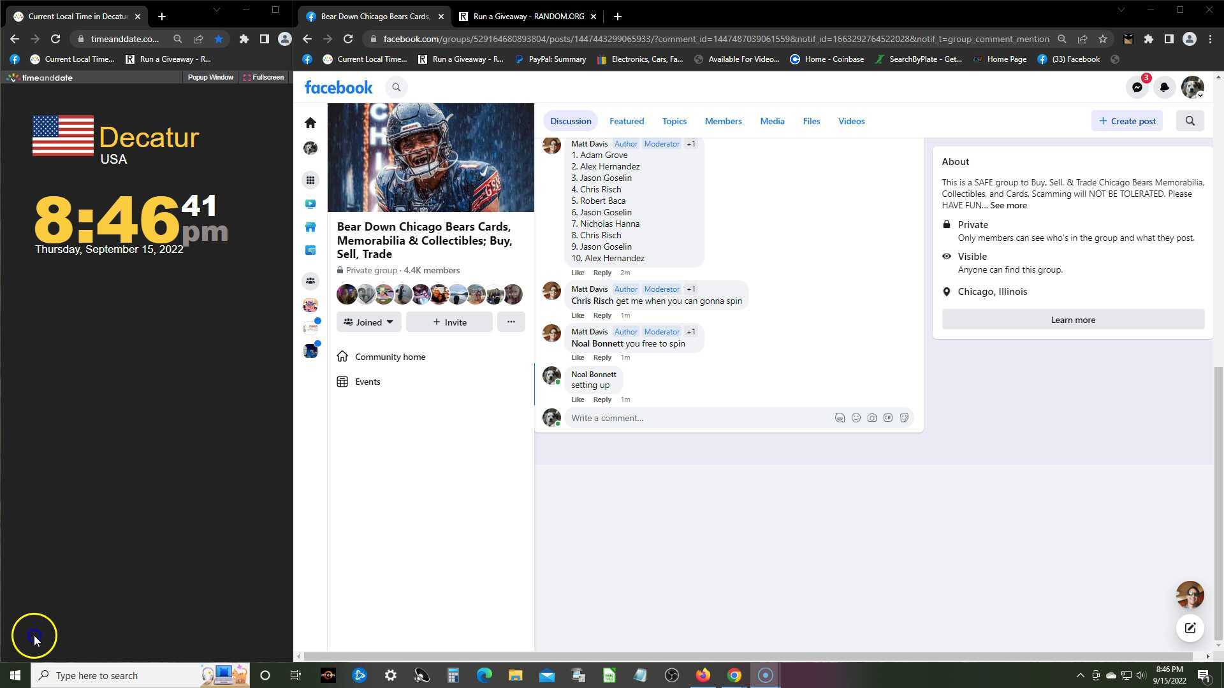Click the GIF icon in comment box

point(888,418)
